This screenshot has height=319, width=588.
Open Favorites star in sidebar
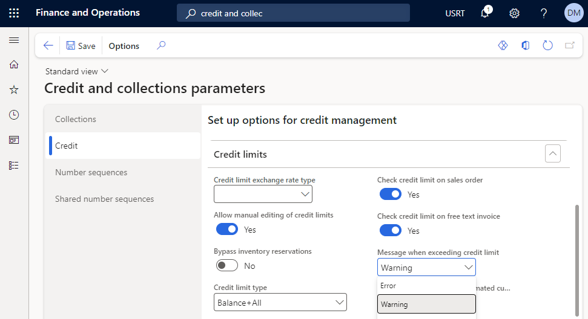click(x=14, y=89)
